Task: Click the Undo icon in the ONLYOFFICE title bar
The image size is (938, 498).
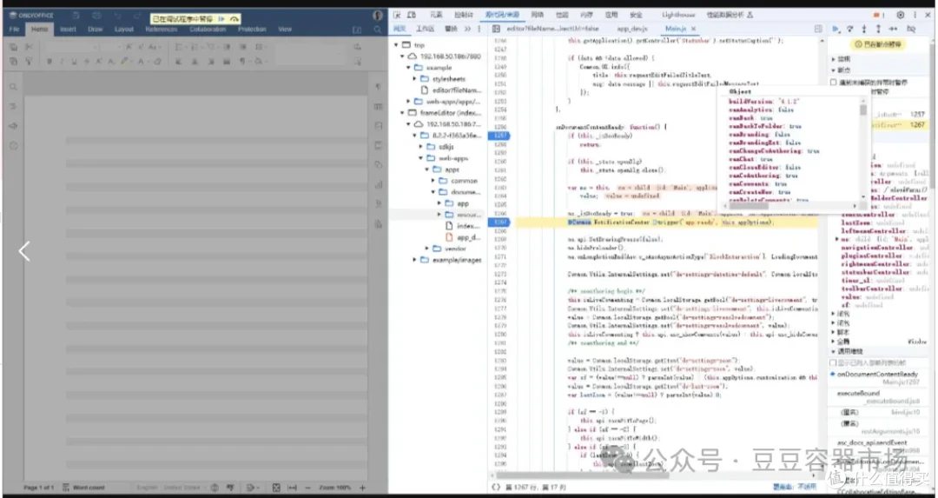Action: click(118, 15)
